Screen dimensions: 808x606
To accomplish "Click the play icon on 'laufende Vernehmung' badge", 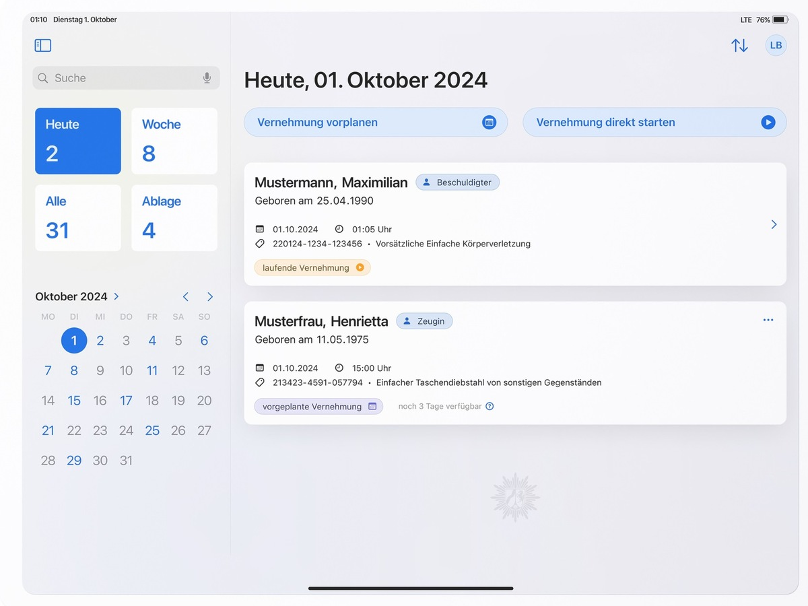I will 360,267.
